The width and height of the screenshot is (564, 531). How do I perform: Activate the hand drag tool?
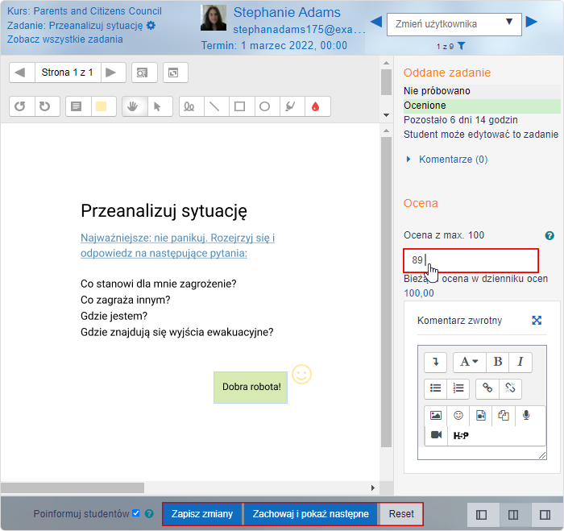click(135, 106)
